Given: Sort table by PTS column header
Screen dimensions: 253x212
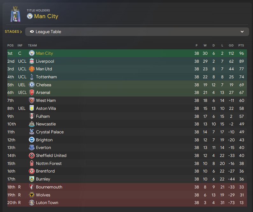Looking at the screenshot, I should 241,46.
